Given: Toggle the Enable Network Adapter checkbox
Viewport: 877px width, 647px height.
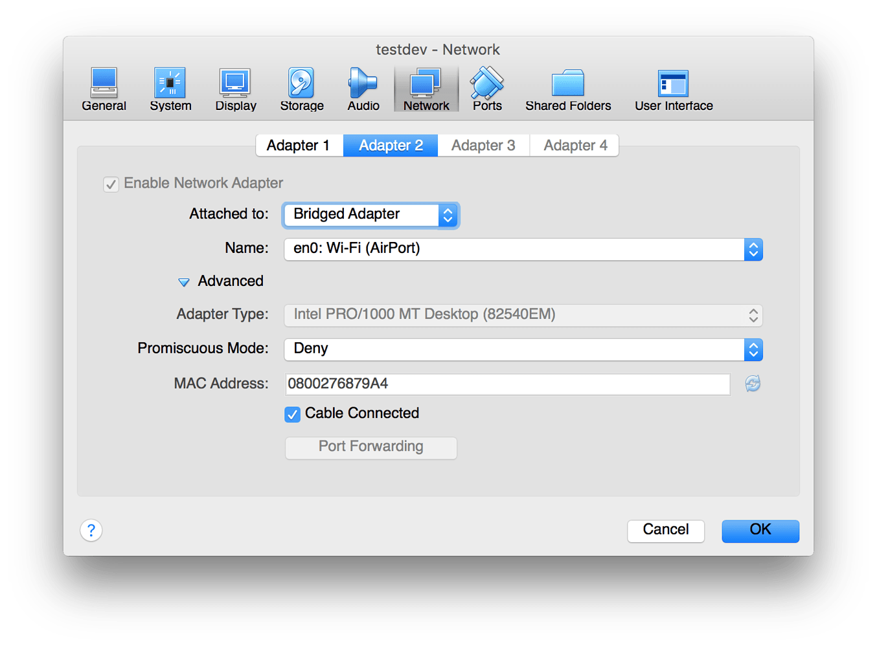Looking at the screenshot, I should coord(111,184).
